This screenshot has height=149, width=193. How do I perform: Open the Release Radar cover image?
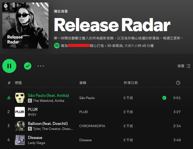(x=25, y=26)
